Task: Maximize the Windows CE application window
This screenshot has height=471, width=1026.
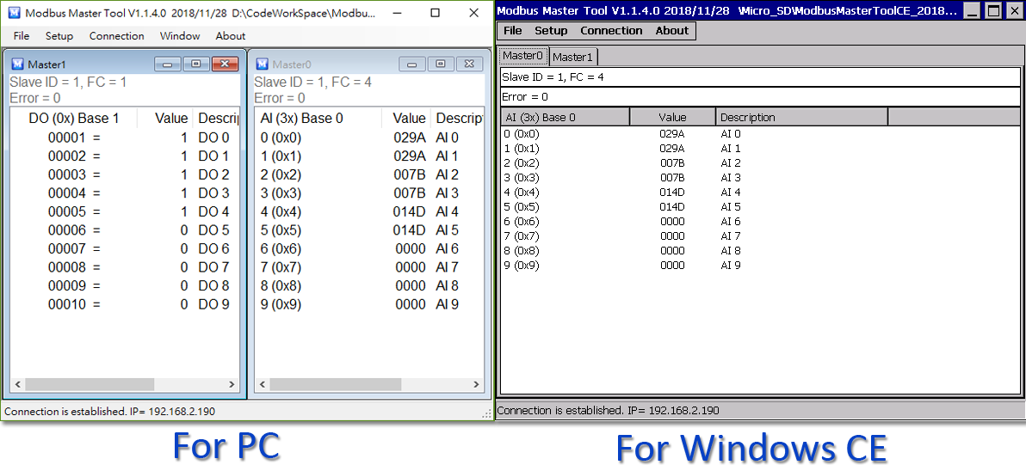Action: (993, 10)
